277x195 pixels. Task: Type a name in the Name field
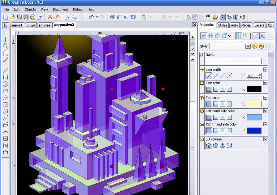coord(233,61)
